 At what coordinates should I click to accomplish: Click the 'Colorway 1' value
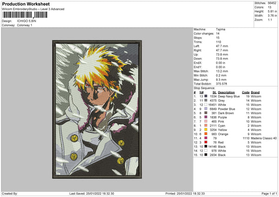point(25,25)
